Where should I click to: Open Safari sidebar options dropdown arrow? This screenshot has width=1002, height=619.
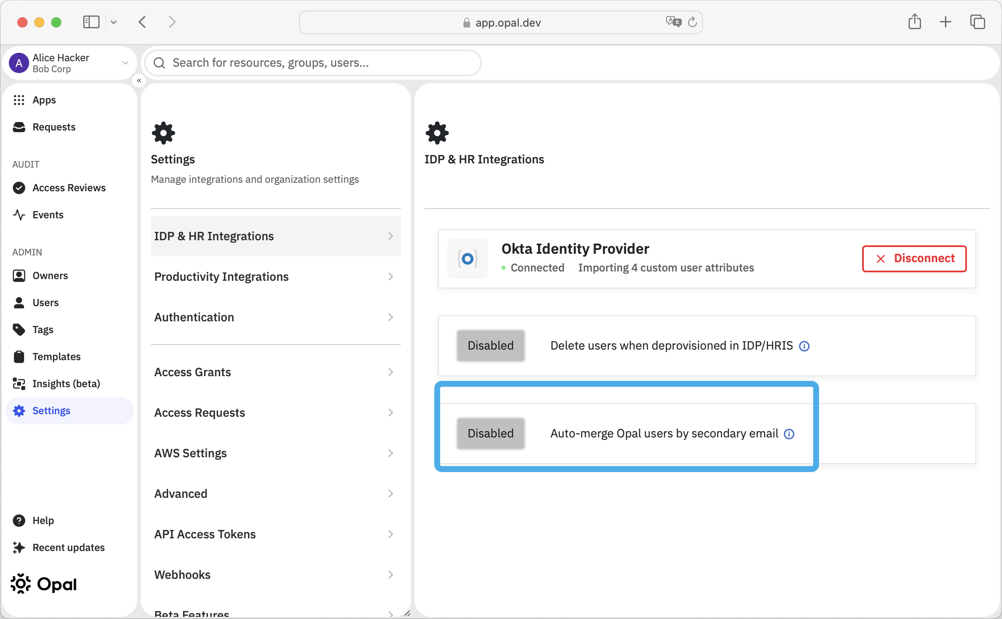coord(114,22)
